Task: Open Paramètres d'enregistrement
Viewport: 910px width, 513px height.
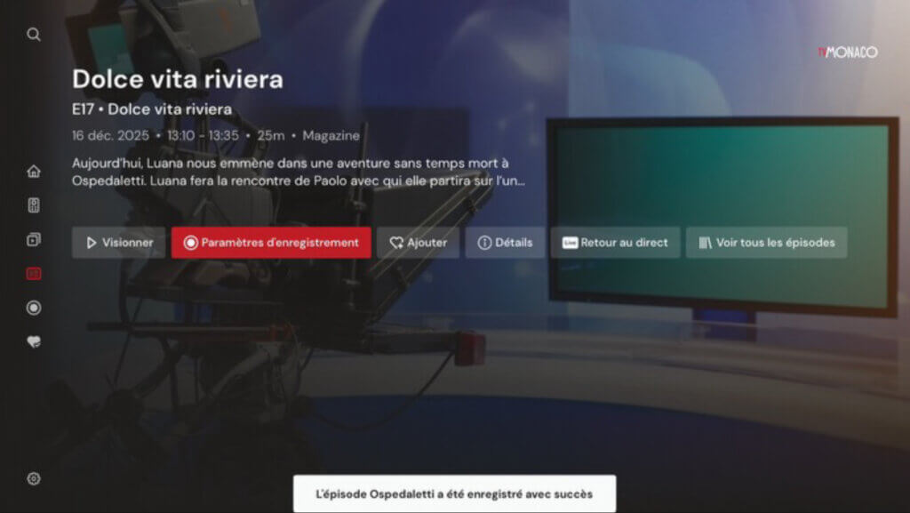Action: point(271,243)
